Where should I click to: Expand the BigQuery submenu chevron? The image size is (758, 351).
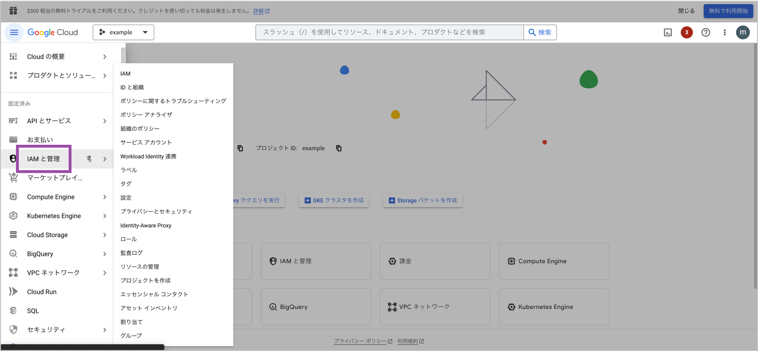105,254
